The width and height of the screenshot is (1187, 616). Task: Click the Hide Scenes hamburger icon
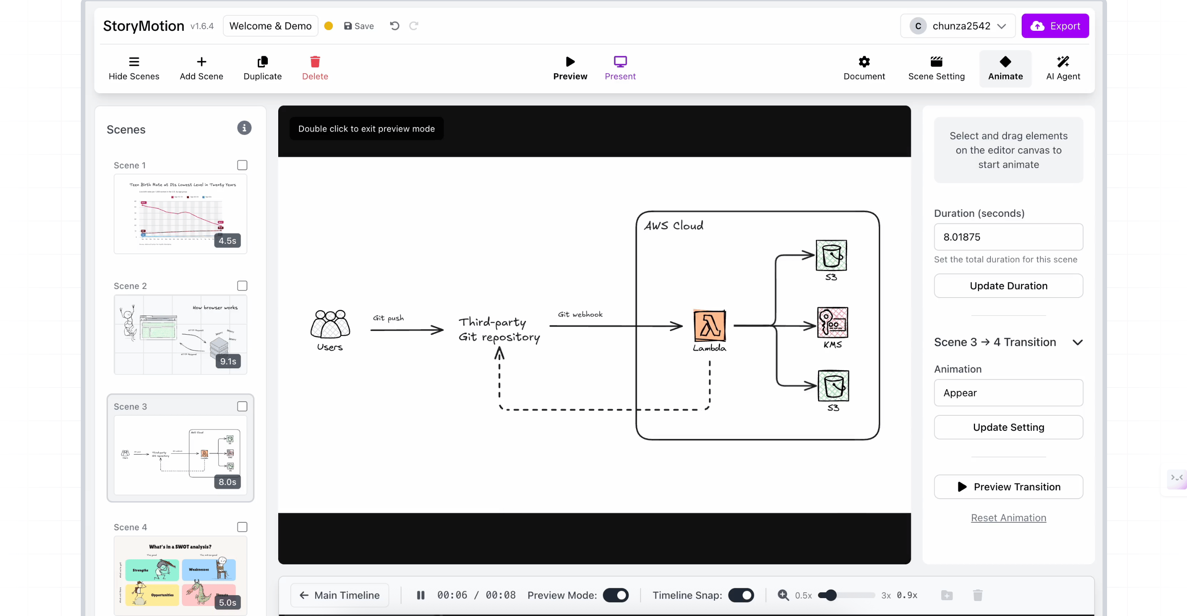(134, 62)
